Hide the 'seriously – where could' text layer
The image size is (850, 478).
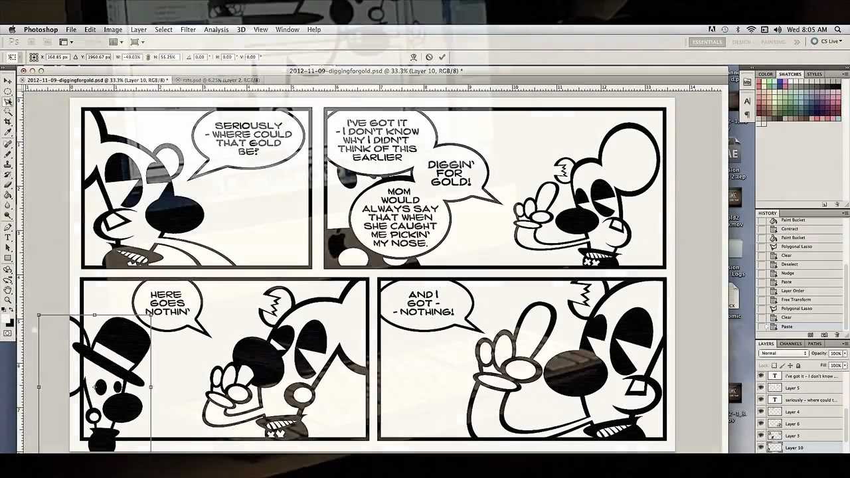pyautogui.click(x=761, y=400)
